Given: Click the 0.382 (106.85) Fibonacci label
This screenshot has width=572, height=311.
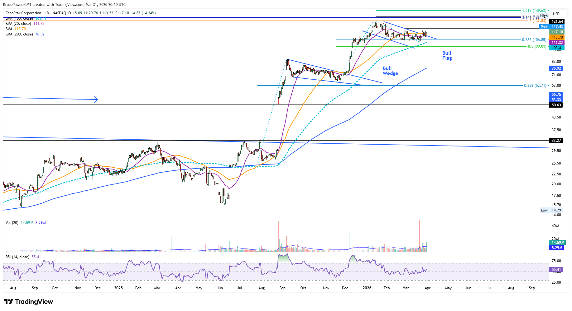Looking at the screenshot, I should click(x=534, y=40).
